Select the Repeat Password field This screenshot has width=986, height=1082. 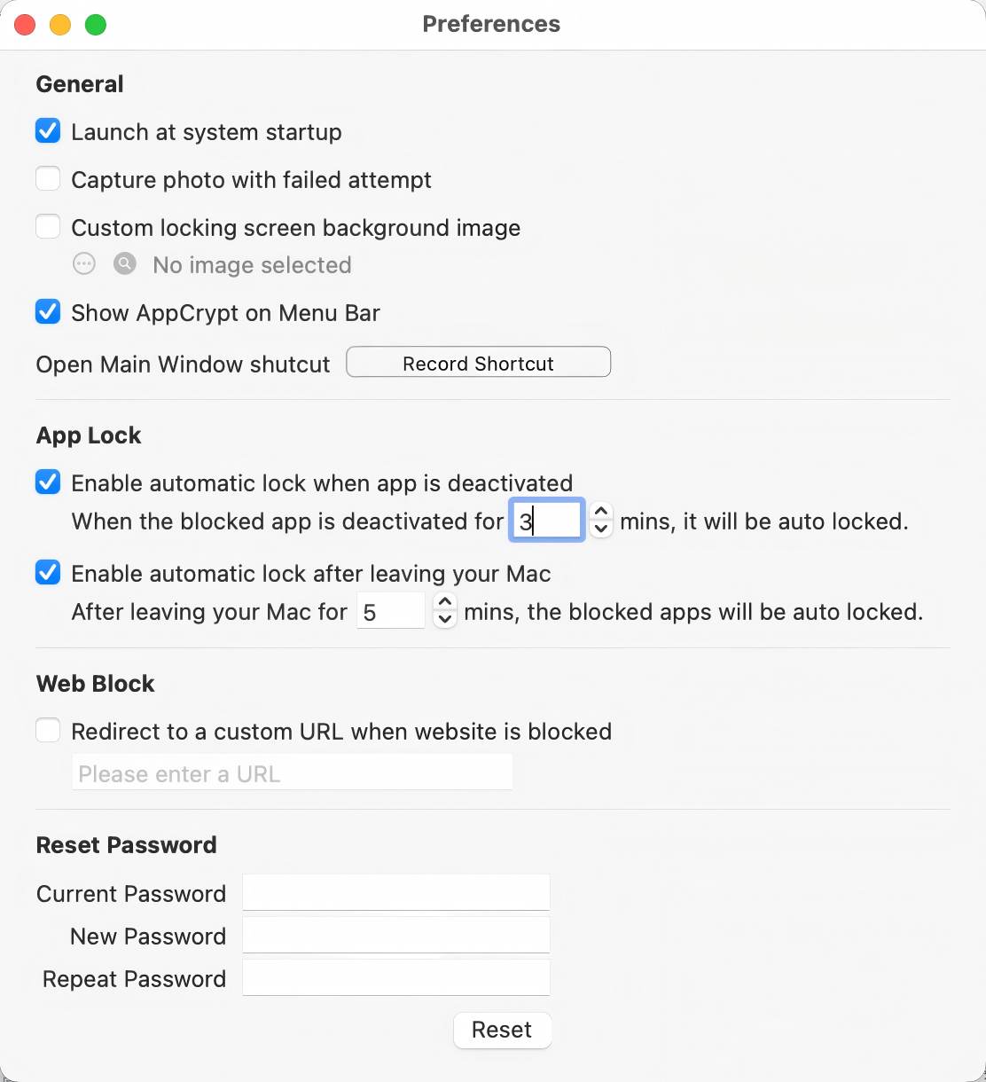click(x=395, y=976)
